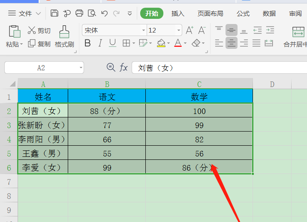Switch to the 插入 tab
The width and height of the screenshot is (307, 222).
[x=178, y=13]
